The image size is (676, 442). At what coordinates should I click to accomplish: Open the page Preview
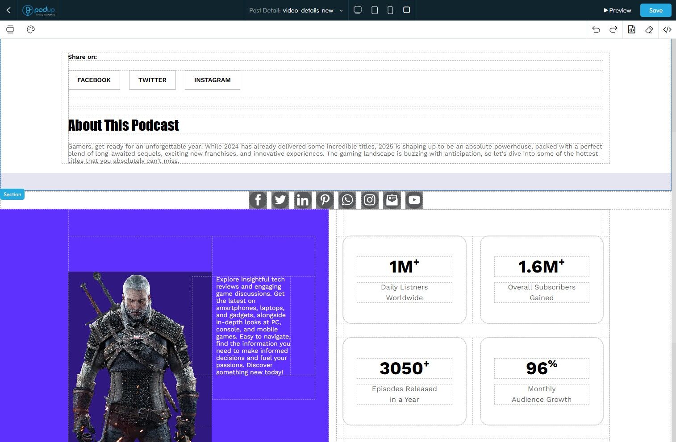tap(618, 10)
